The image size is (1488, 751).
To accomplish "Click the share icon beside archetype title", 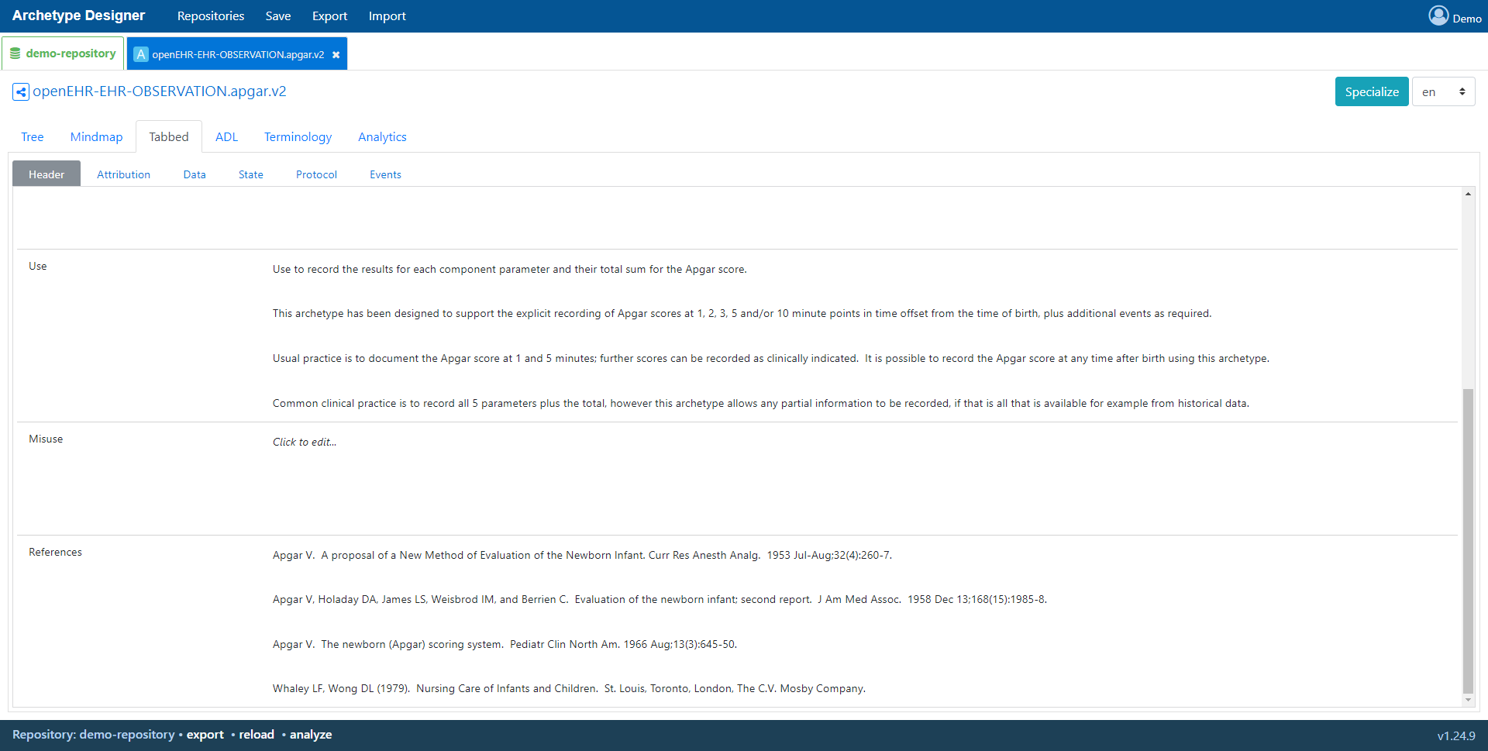I will 21,92.
